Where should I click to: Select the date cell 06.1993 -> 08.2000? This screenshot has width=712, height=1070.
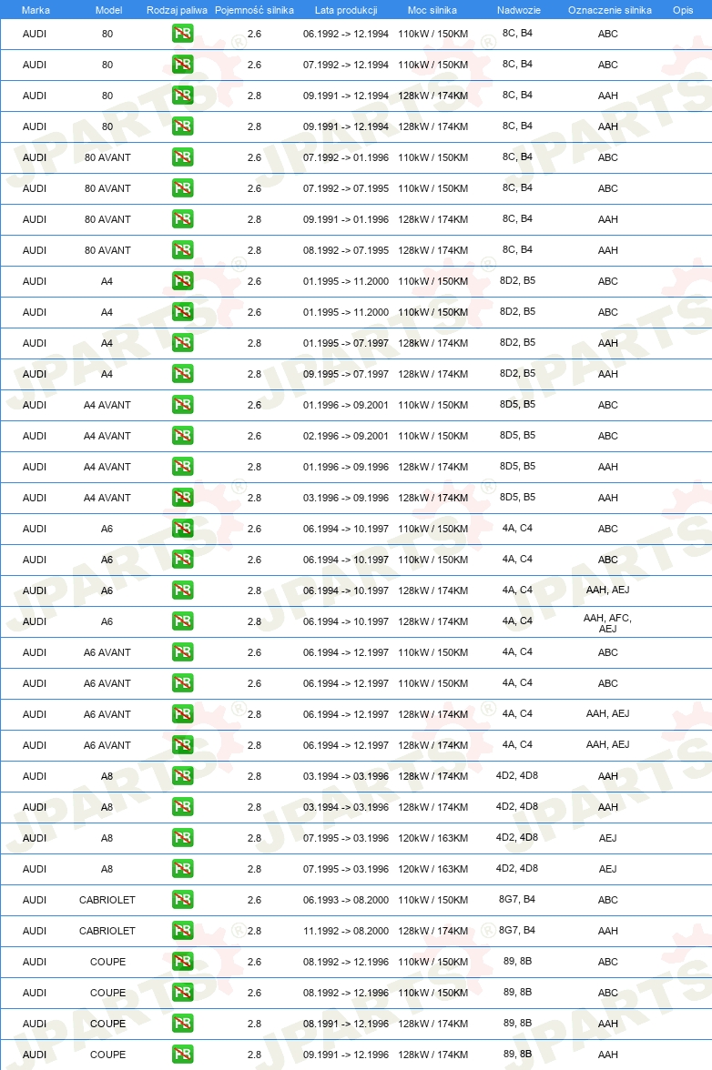click(x=346, y=900)
